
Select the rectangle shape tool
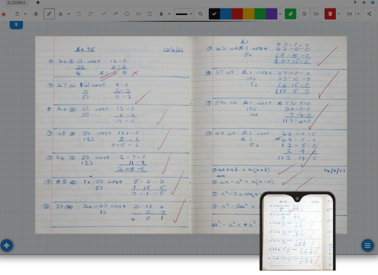[x=150, y=14]
